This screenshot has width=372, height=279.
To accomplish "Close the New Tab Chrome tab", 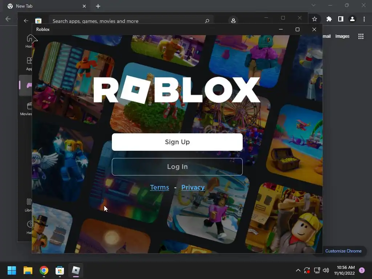I will [84, 7].
